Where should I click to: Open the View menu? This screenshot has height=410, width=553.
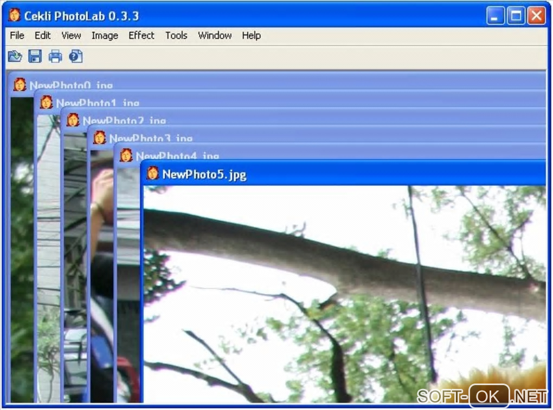click(71, 36)
